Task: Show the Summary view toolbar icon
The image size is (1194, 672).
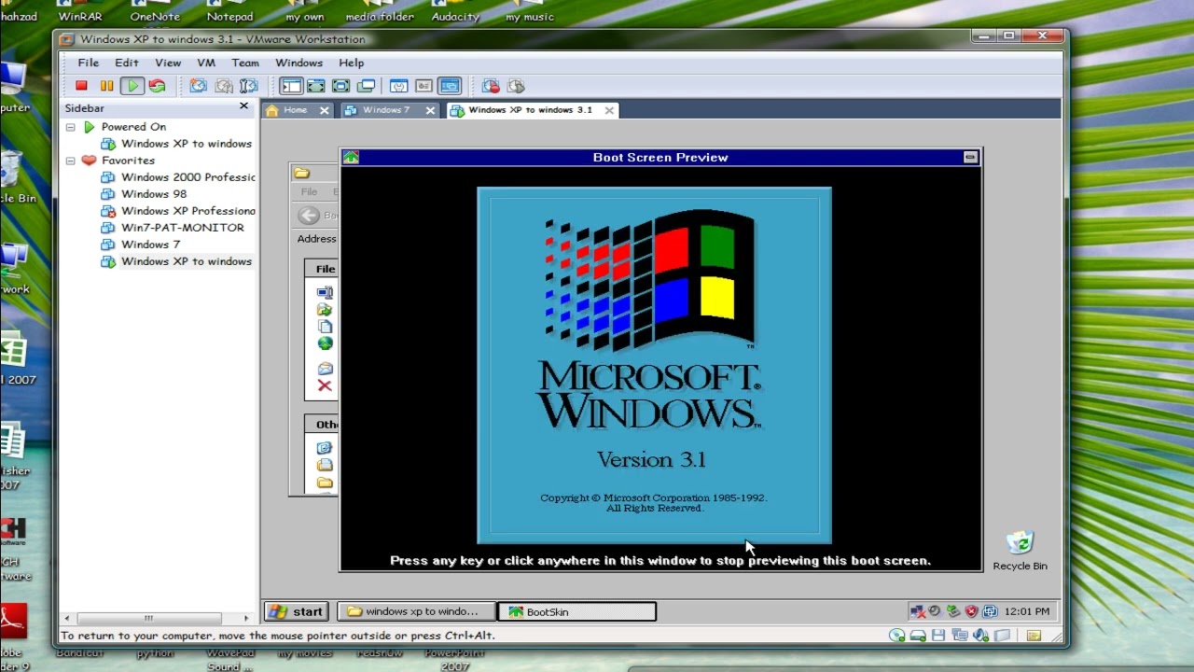Action: point(398,86)
